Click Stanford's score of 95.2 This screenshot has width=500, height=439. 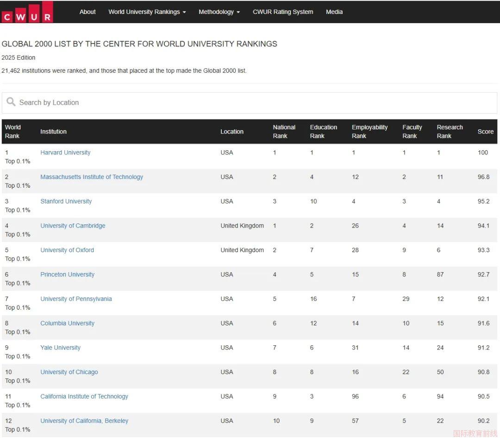coord(483,201)
